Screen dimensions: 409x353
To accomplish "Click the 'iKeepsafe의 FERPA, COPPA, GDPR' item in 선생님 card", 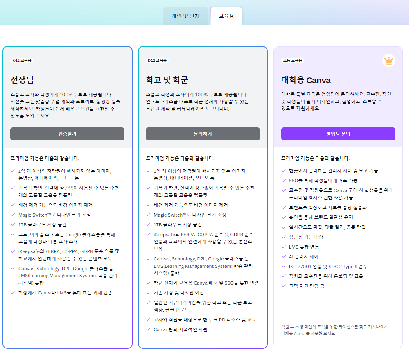I will pos(69,255).
